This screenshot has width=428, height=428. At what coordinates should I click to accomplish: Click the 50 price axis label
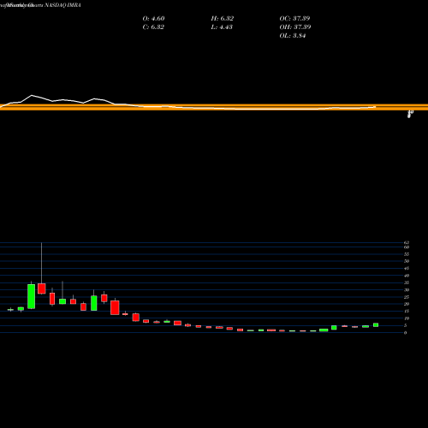coord(407,261)
